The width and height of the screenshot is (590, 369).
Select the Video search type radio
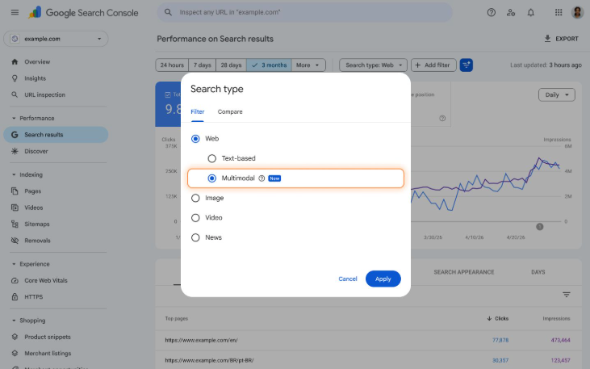[x=195, y=218]
